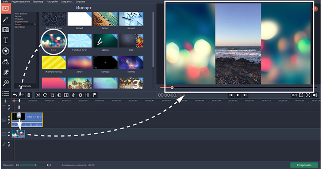Click the Скачать button under category list
The height and width of the screenshot is (169, 322).
25,86
